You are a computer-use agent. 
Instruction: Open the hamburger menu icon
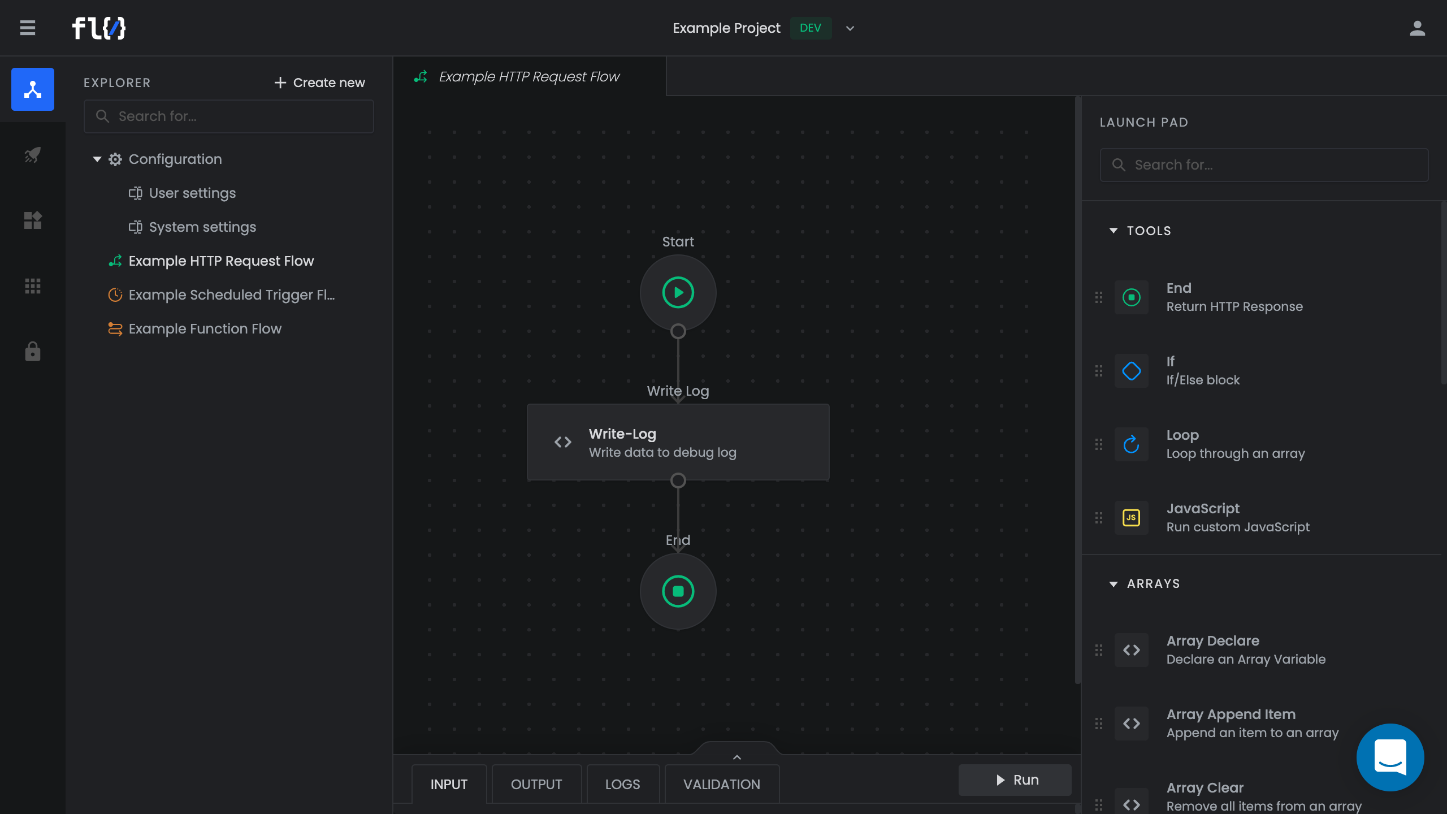[x=27, y=28]
